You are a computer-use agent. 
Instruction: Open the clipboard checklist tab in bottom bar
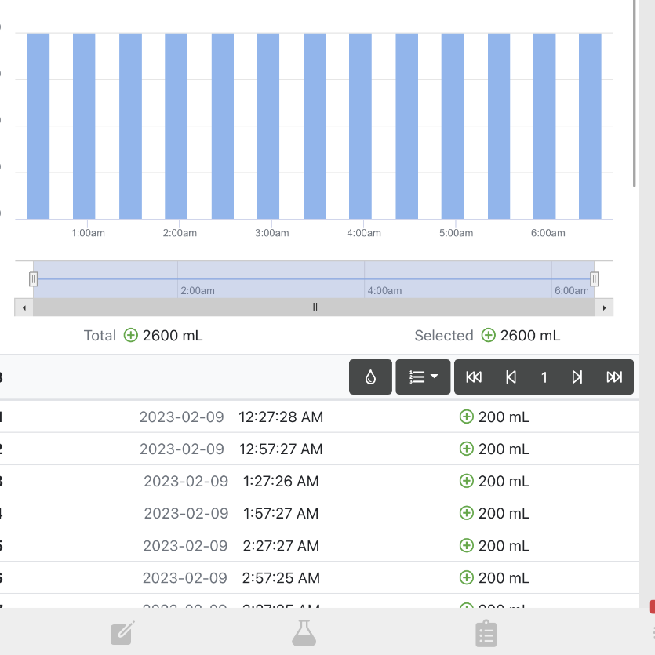tap(486, 633)
